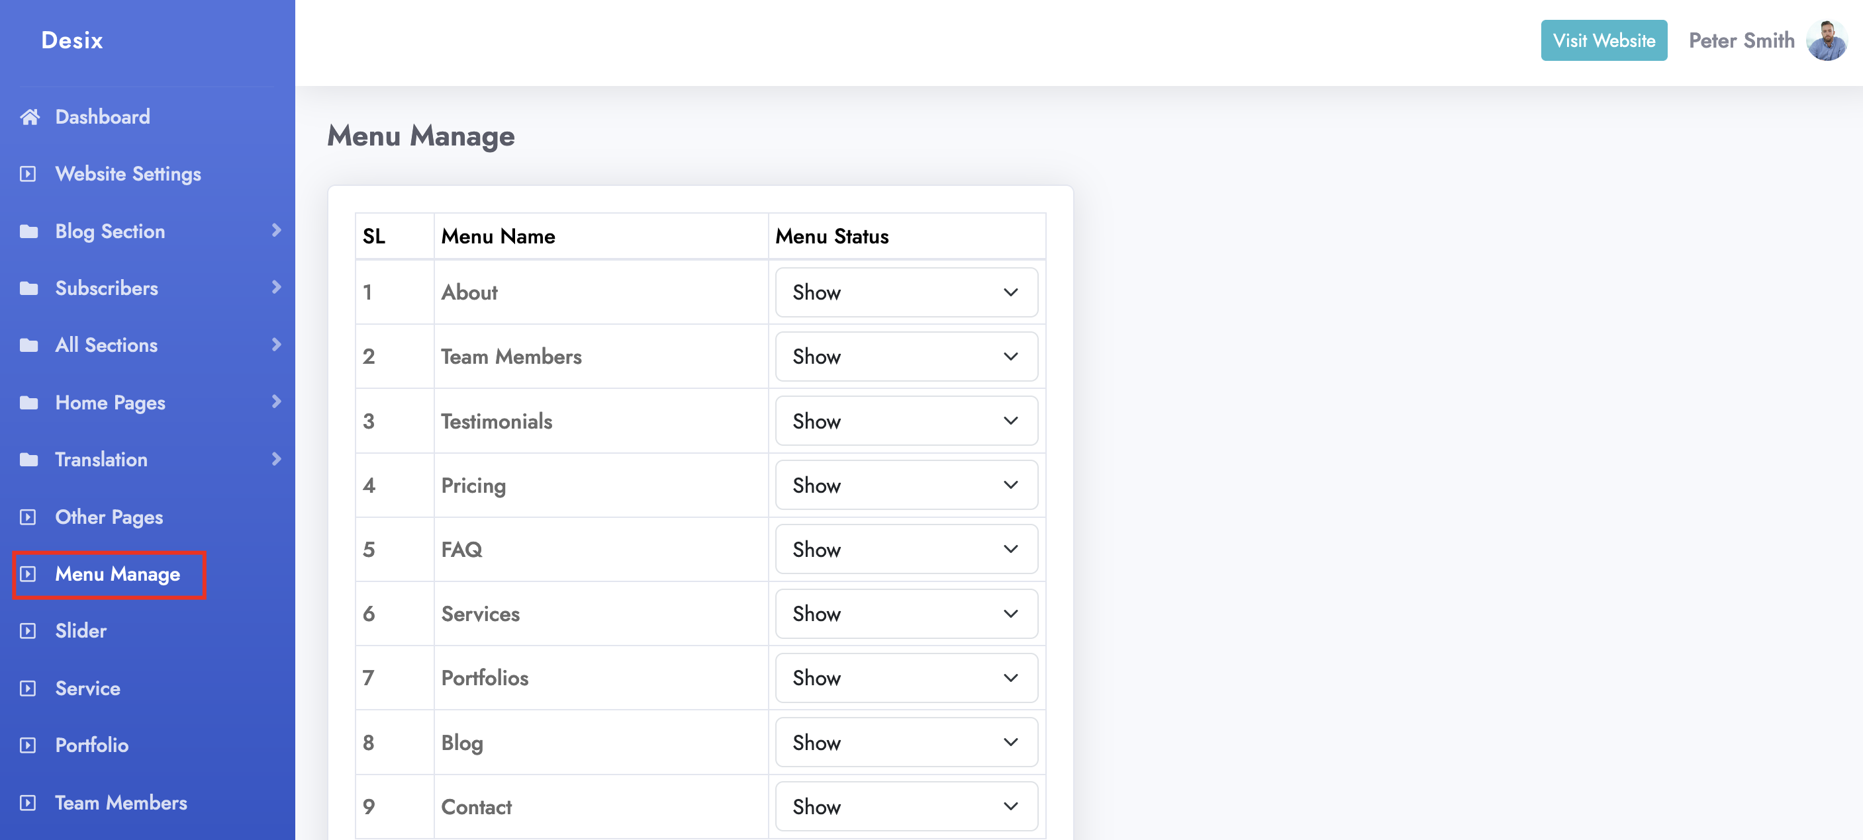Image resolution: width=1863 pixels, height=840 pixels.
Task: Open the Contact menu status dropdown
Action: (x=906, y=807)
